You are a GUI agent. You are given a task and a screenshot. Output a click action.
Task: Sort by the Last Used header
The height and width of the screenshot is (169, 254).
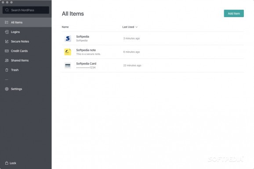coord(128,27)
